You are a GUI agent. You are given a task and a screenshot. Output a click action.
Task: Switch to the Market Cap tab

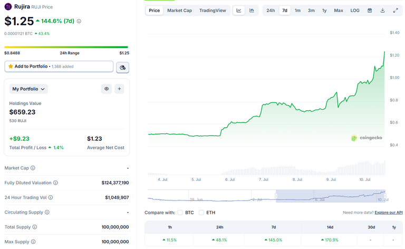tap(179, 11)
